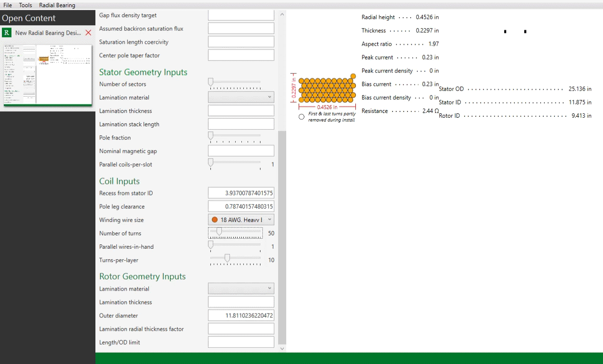Screen dimensions: 603x364
Task: Click the Number of turns value 50
Action: [271, 233]
